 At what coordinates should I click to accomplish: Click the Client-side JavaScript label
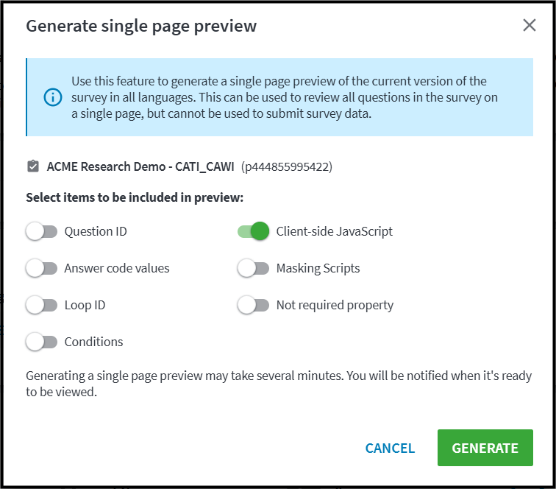click(335, 231)
